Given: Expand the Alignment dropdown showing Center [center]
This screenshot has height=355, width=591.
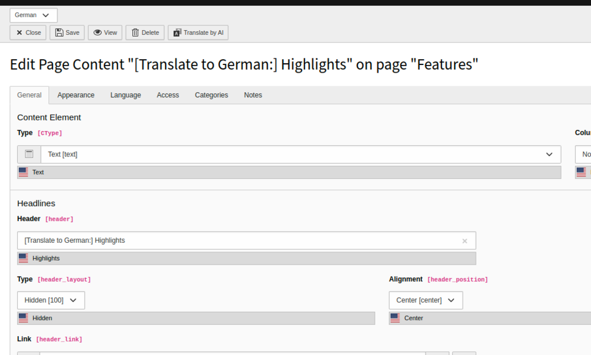Looking at the screenshot, I should 426,300.
